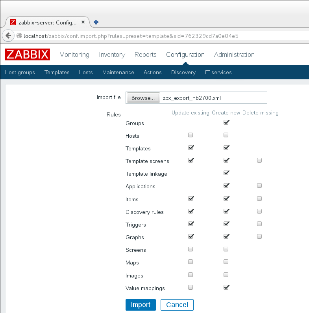309x313 pixels.
Task: Check Screens update existing
Action: (191, 249)
